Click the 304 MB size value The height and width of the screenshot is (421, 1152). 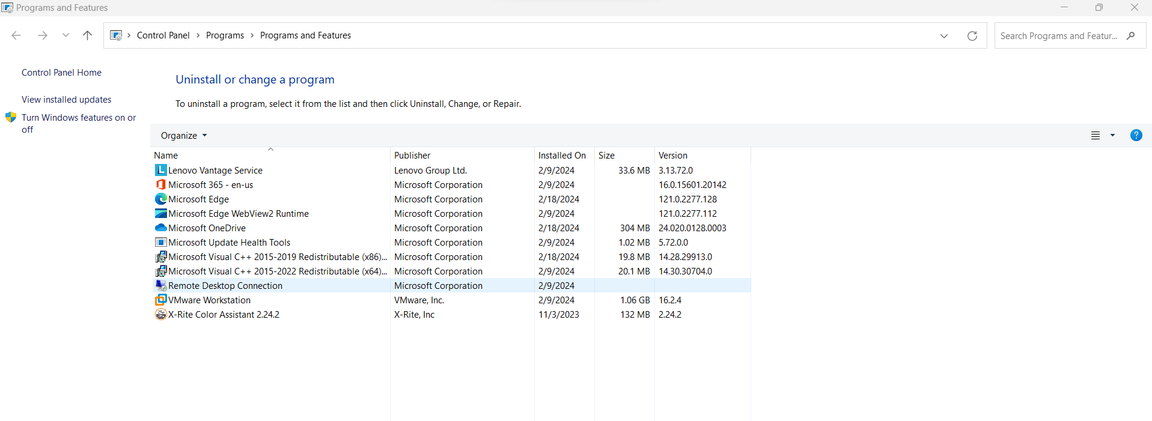pos(635,228)
